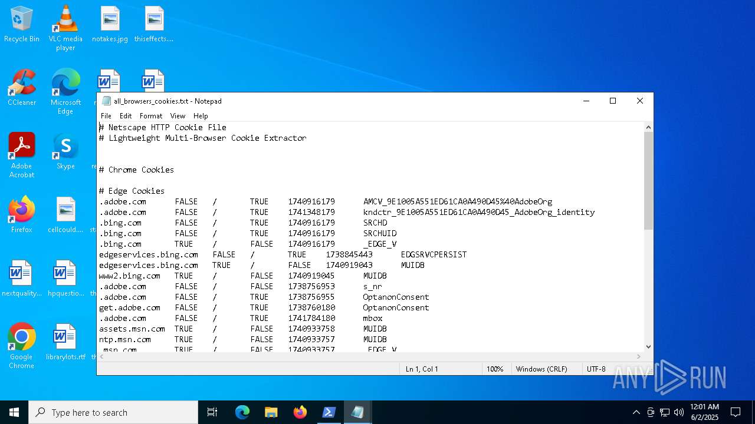Open the Recycle Bin desktop icon
The image size is (755, 424).
(22, 24)
